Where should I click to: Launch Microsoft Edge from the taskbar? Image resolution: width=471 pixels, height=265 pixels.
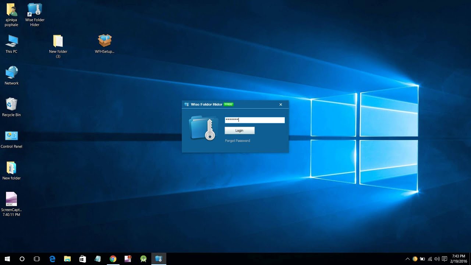click(52, 259)
